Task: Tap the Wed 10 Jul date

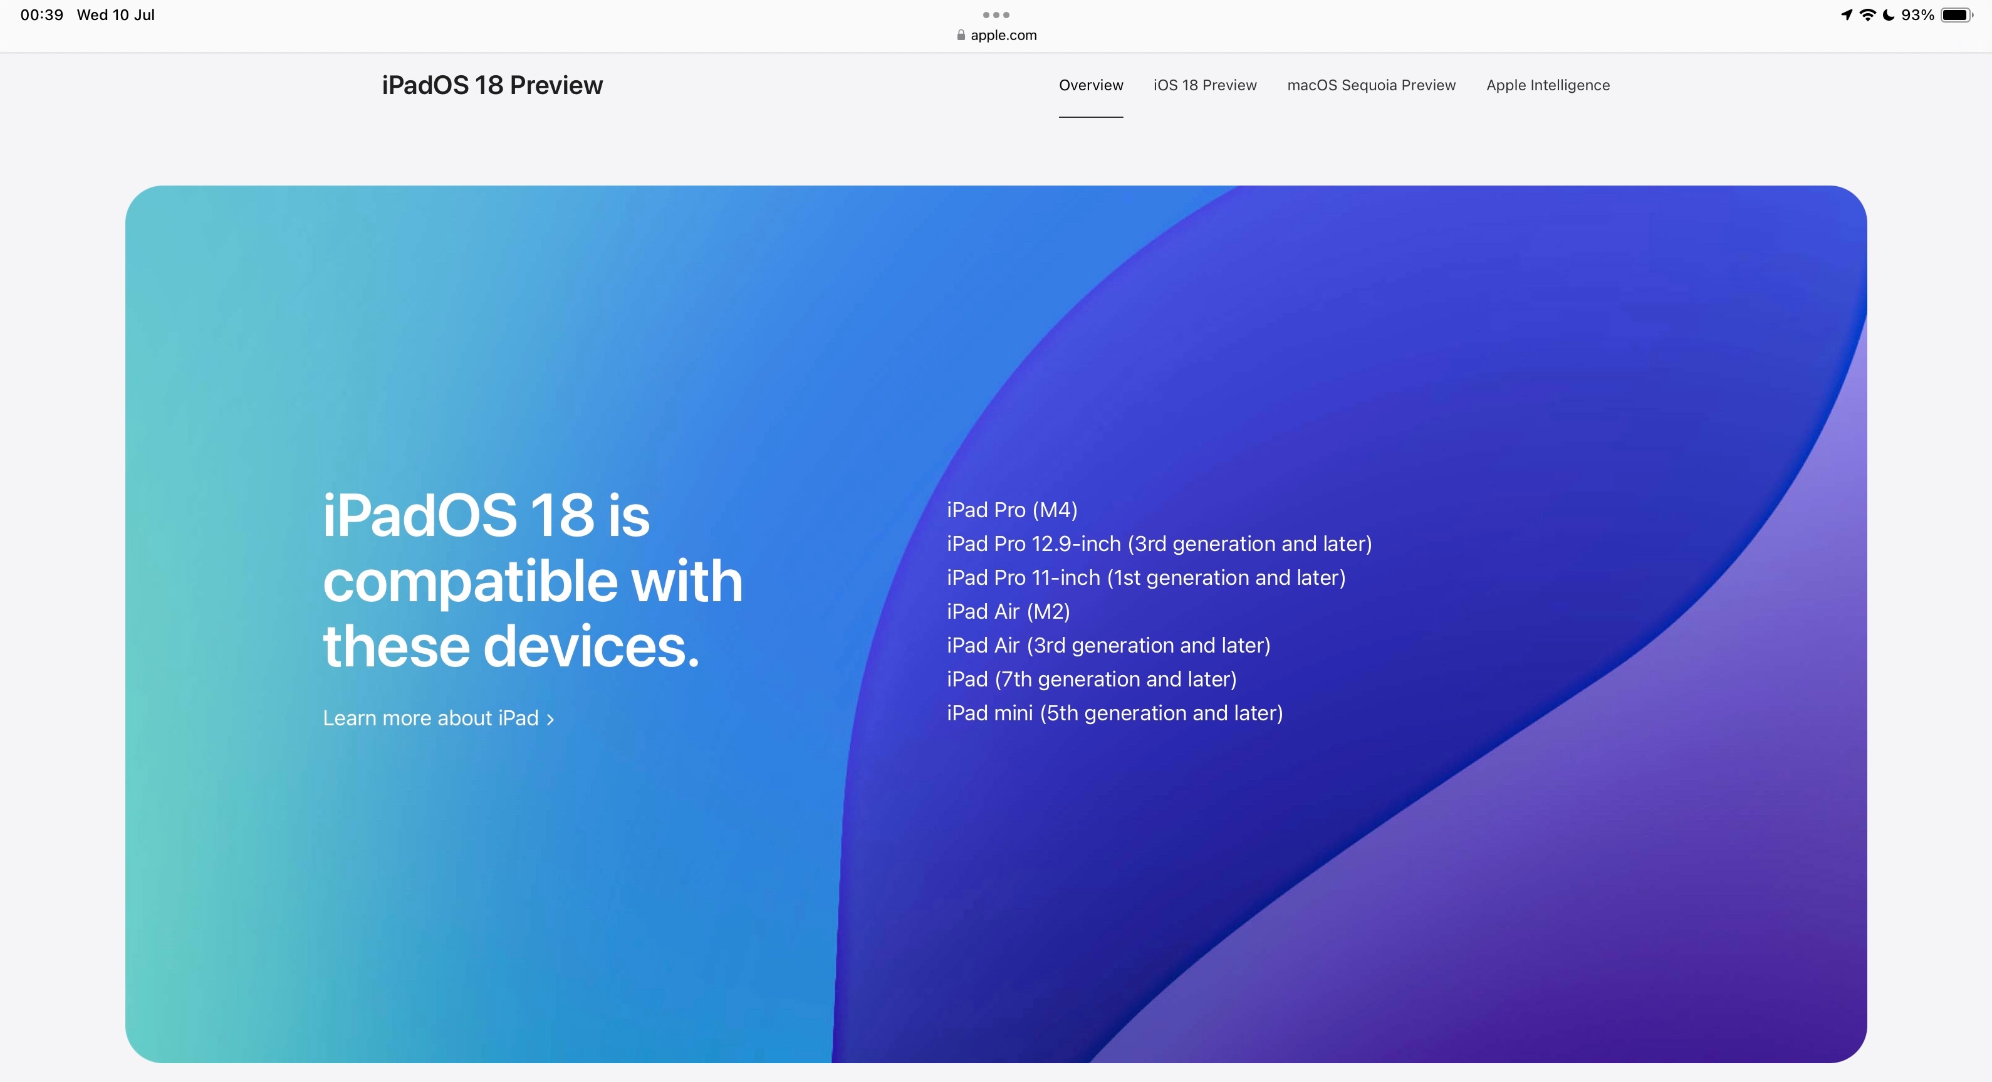Action: 116,14
